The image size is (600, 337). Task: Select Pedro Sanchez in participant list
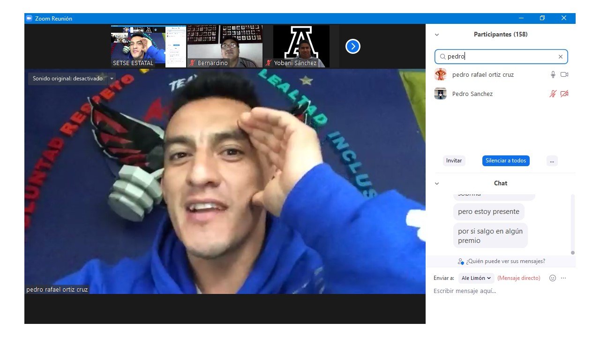(x=501, y=94)
